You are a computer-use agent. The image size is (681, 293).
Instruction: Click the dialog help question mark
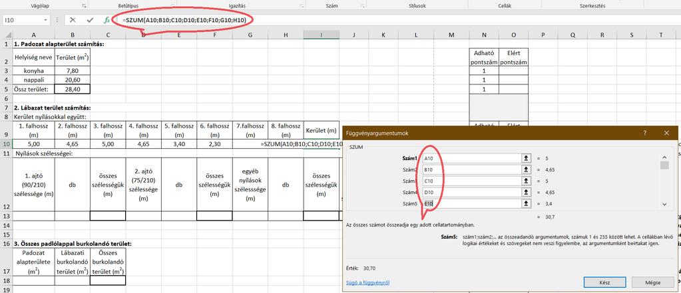(645, 134)
